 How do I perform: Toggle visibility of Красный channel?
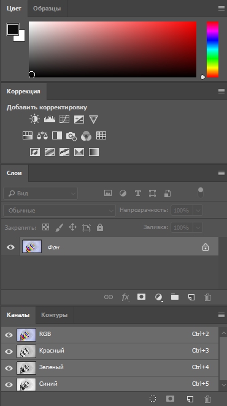point(9,351)
